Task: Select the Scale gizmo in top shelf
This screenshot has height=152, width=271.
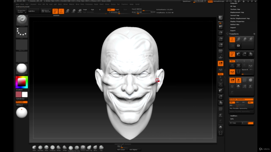Action: coord(73,11)
